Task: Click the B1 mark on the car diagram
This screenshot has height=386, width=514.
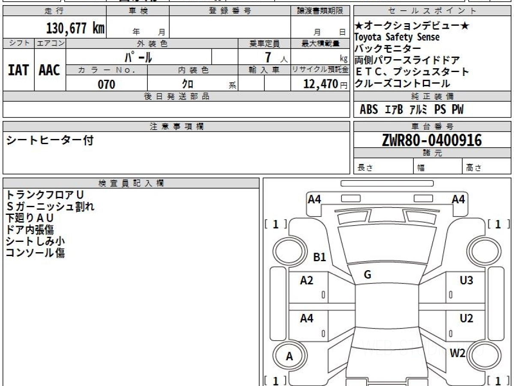Action: coord(320,257)
